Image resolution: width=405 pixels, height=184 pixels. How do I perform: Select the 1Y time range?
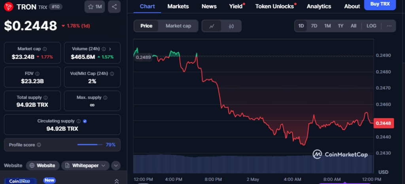pyautogui.click(x=341, y=26)
